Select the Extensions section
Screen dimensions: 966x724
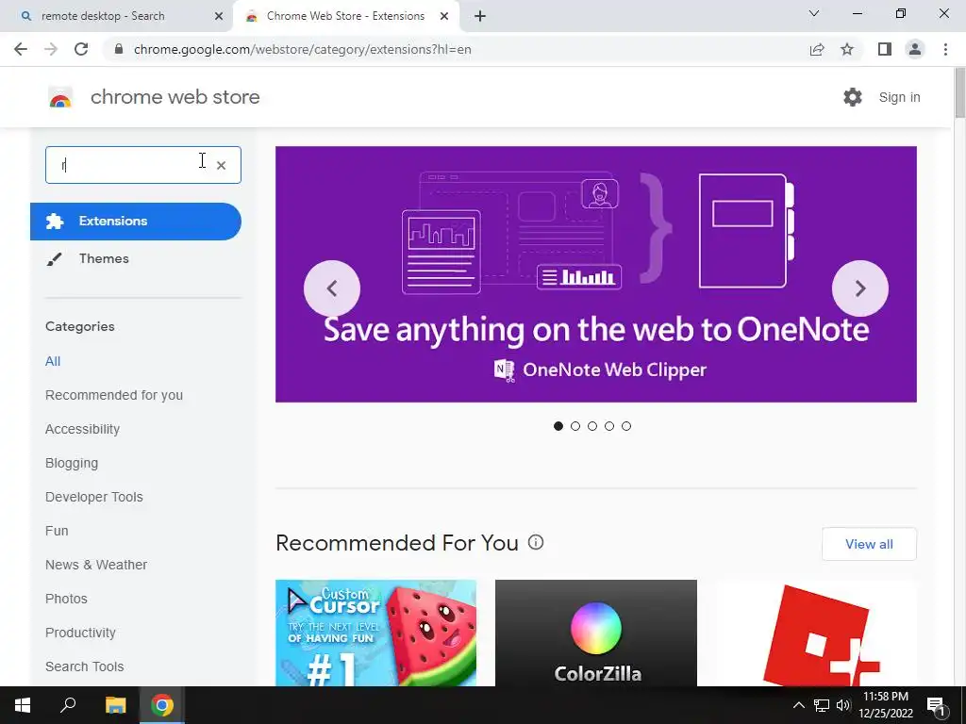point(136,221)
